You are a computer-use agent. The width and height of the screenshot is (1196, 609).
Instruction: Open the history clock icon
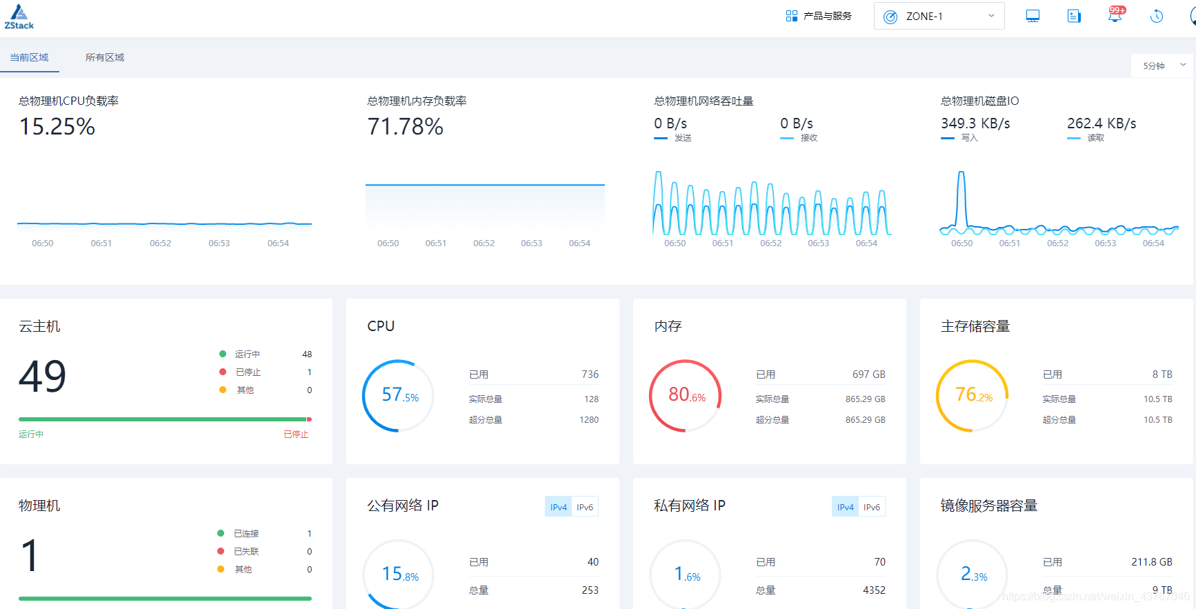pyautogui.click(x=1157, y=16)
